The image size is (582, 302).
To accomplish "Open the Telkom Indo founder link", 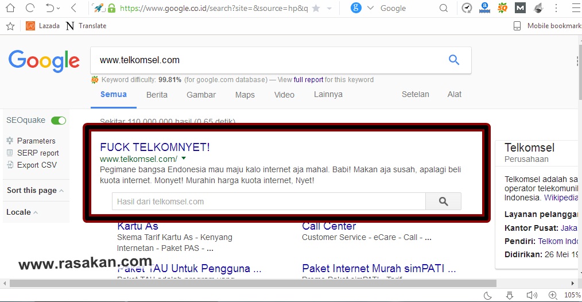I will (558, 241).
